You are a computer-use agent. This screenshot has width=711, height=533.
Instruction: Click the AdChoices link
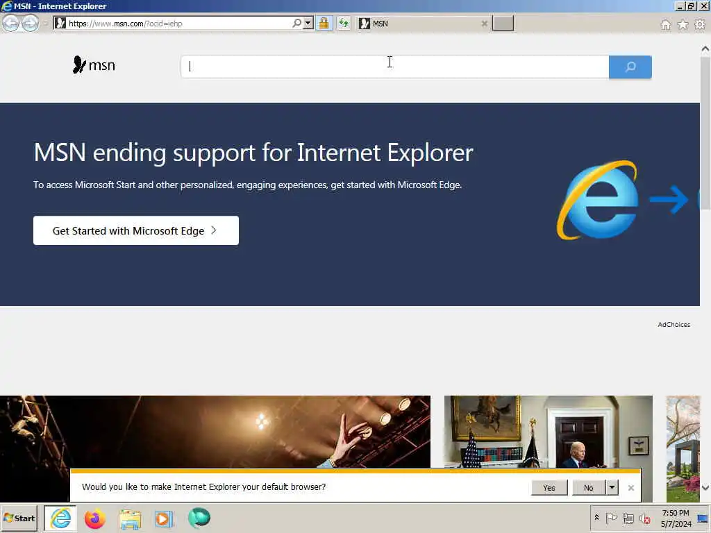674,325
